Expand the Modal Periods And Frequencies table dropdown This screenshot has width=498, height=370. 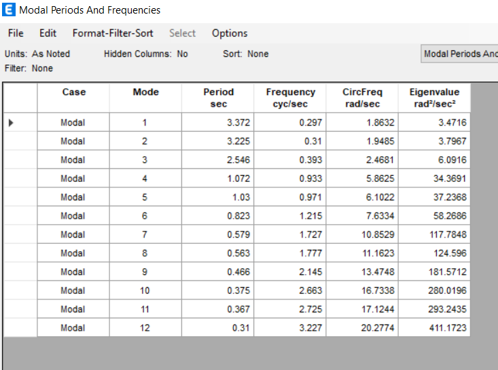[459, 54]
